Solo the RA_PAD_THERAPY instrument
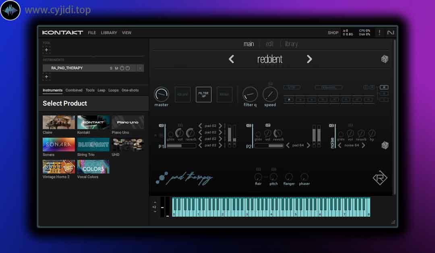Viewport: 435px width, 253px height. pos(111,68)
